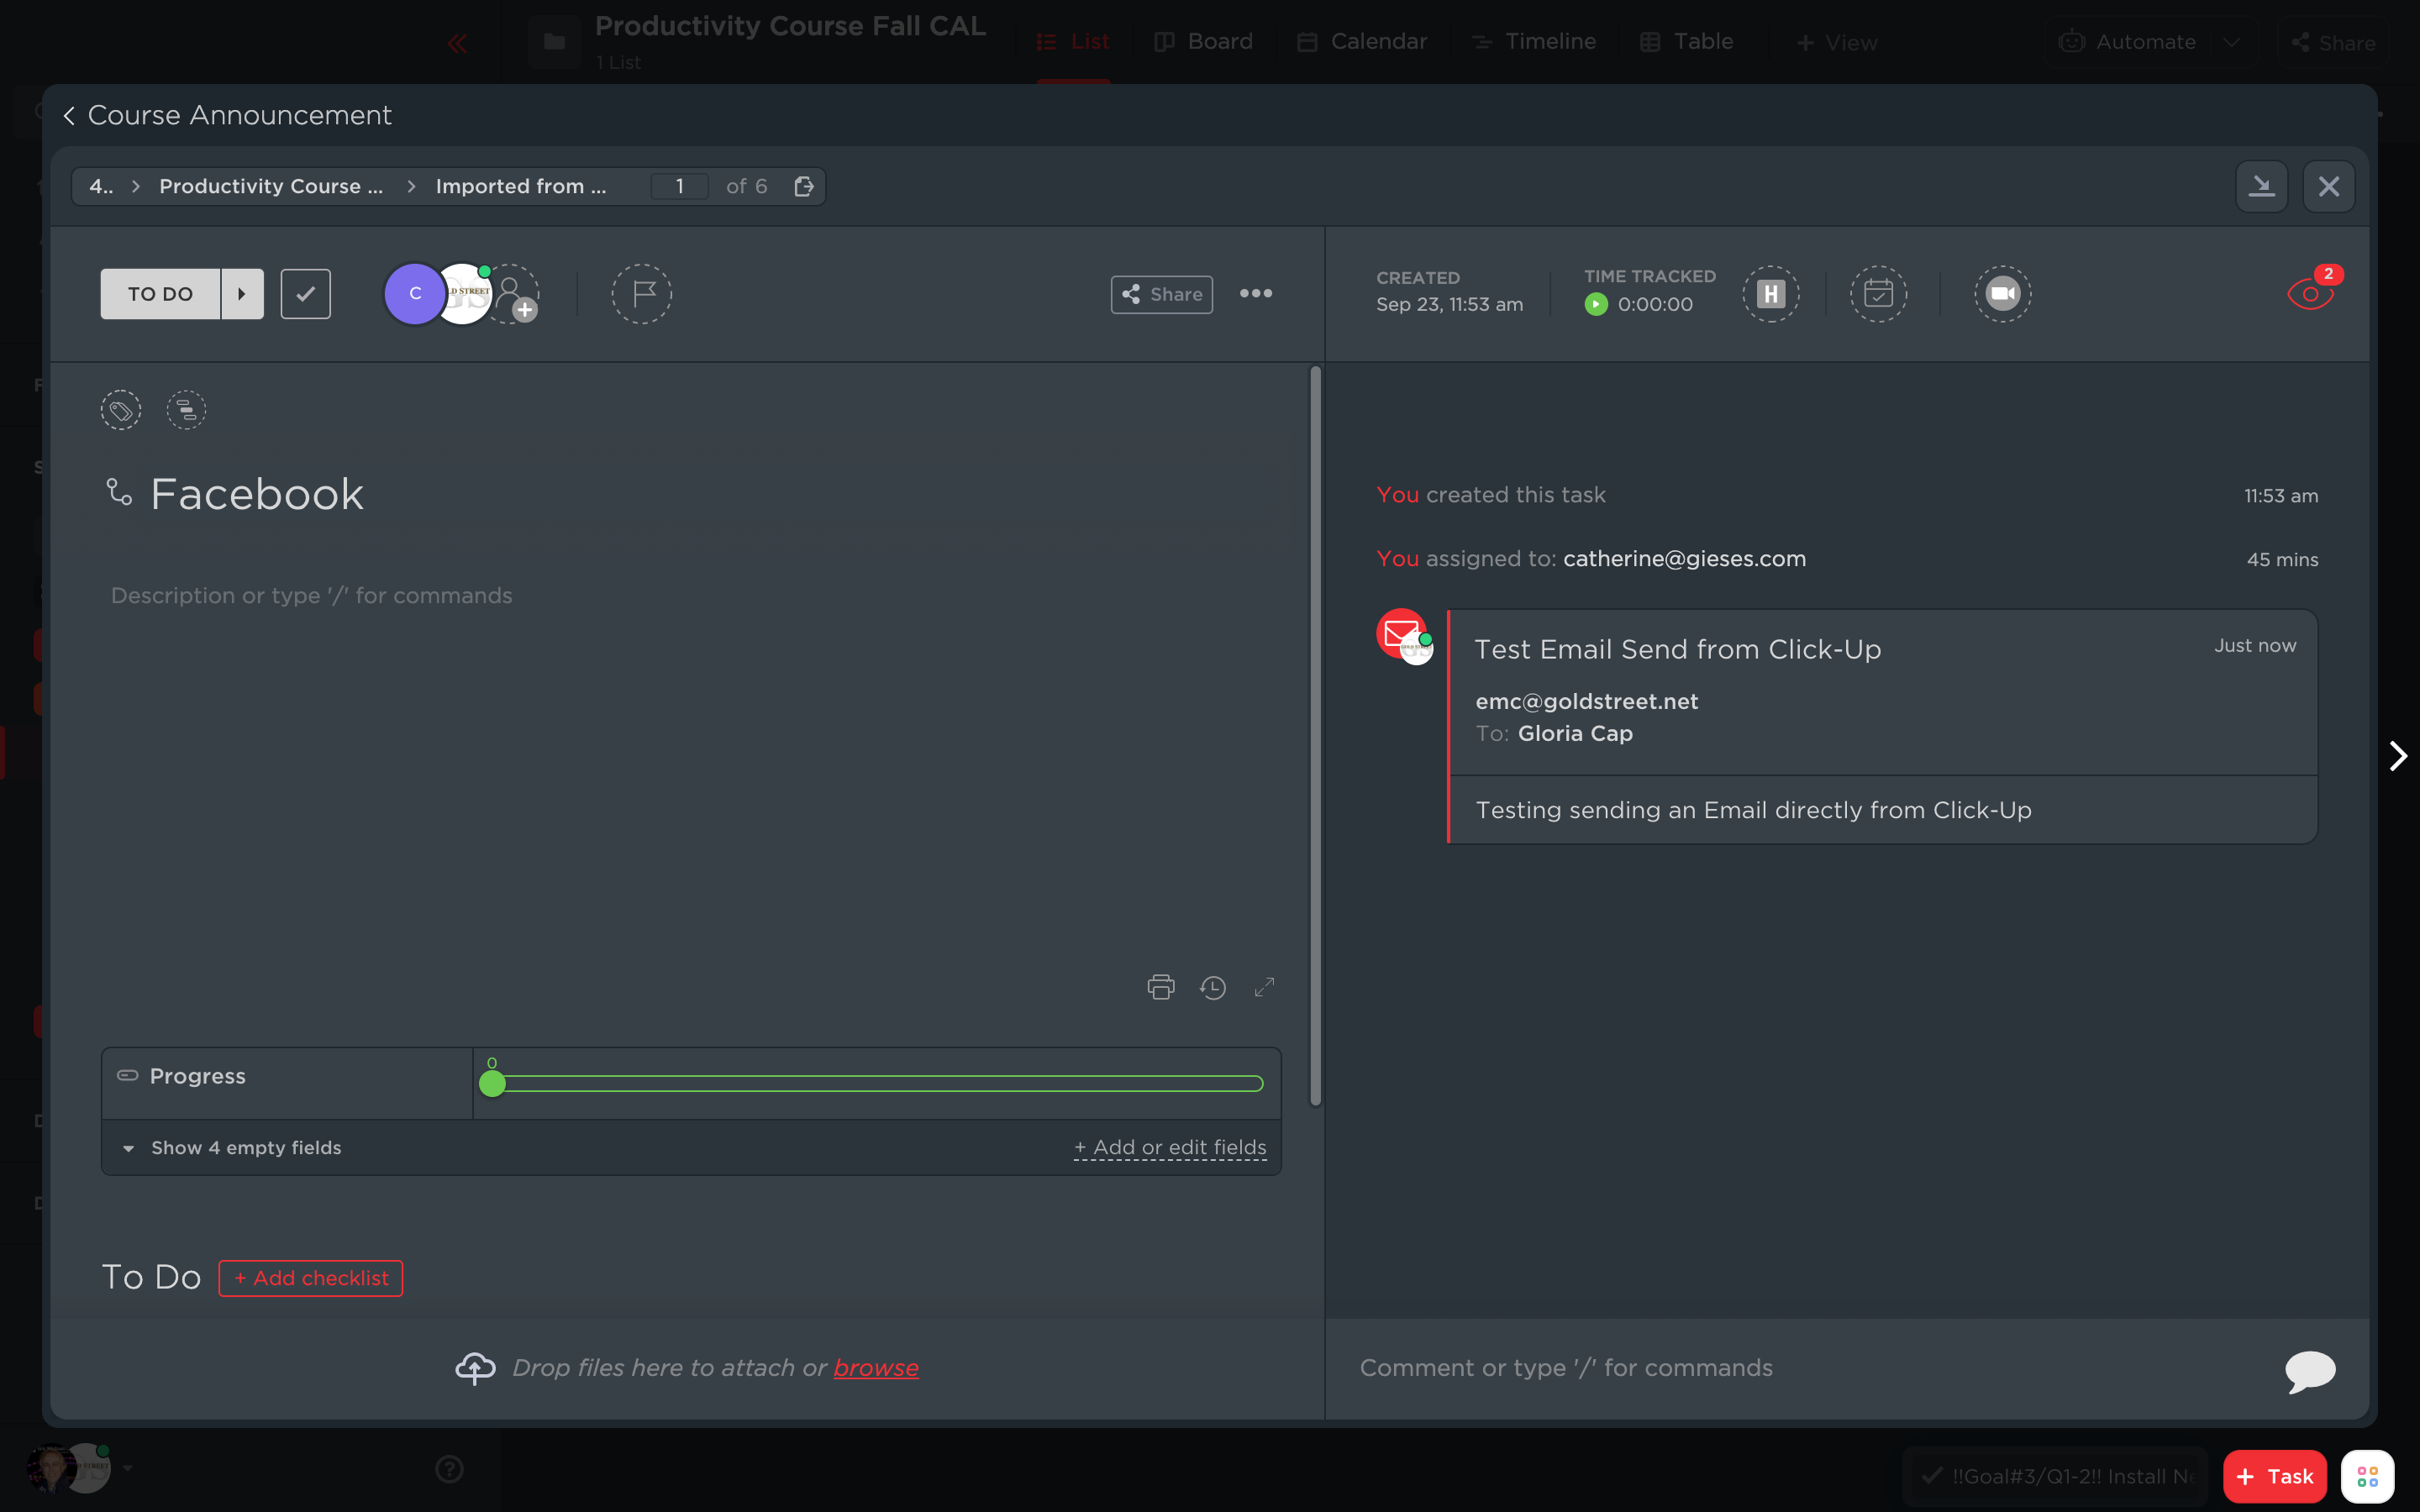Click the Add checklist button
The image size is (2420, 1512).
point(311,1278)
